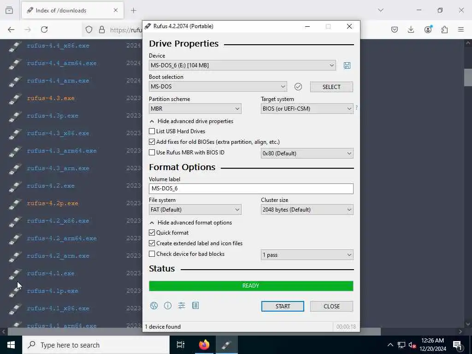
Task: Click the CLOSE button in Rufus
Action: pos(331,306)
